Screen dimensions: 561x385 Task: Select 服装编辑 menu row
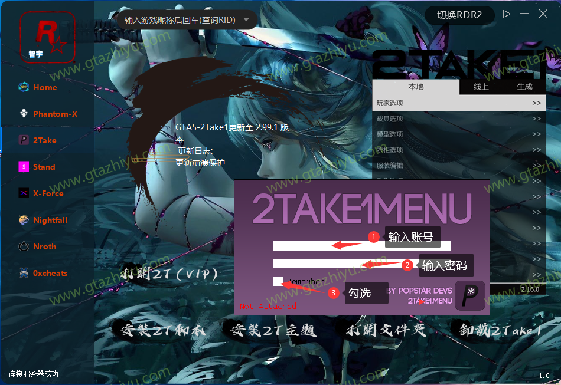(459, 165)
